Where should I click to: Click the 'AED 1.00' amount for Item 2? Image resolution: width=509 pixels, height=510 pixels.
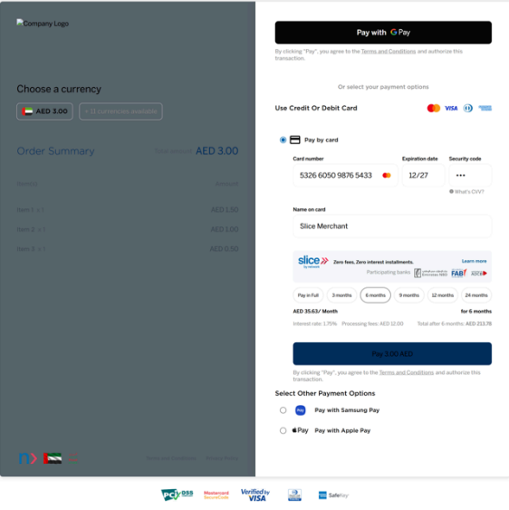click(x=225, y=229)
